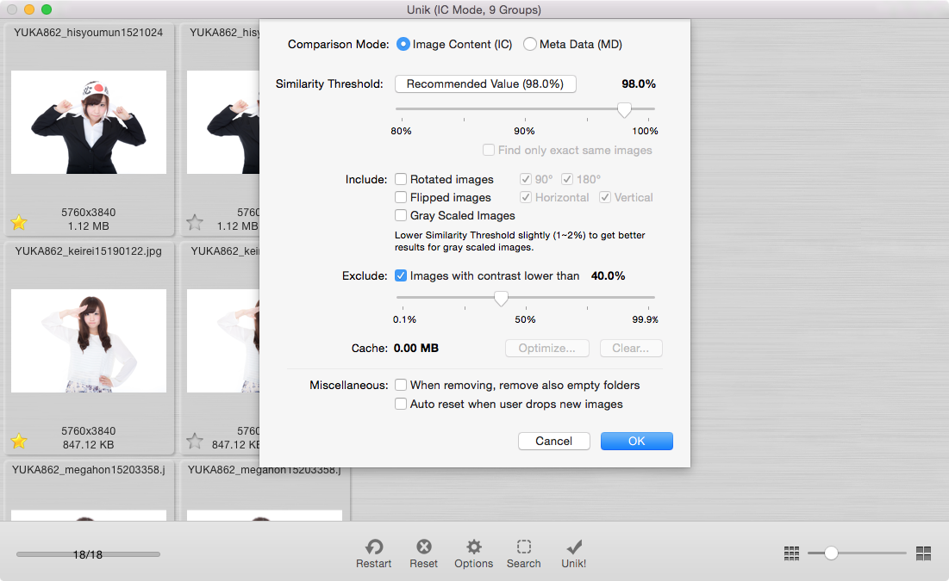Switch to large grid view icon

click(924, 553)
